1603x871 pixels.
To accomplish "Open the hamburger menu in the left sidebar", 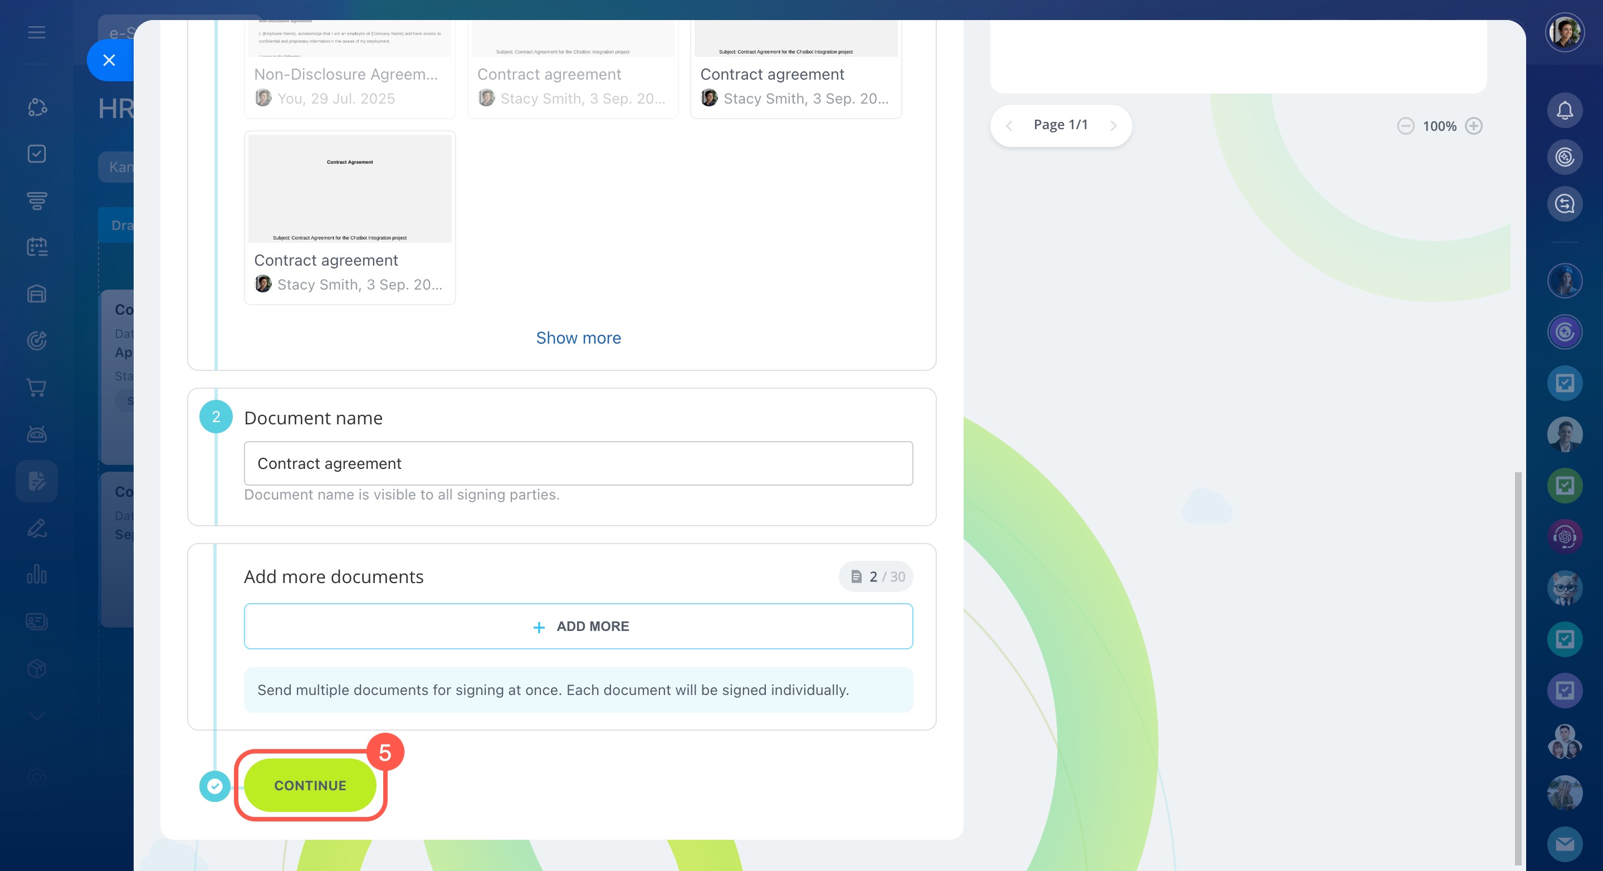I will coord(37,32).
